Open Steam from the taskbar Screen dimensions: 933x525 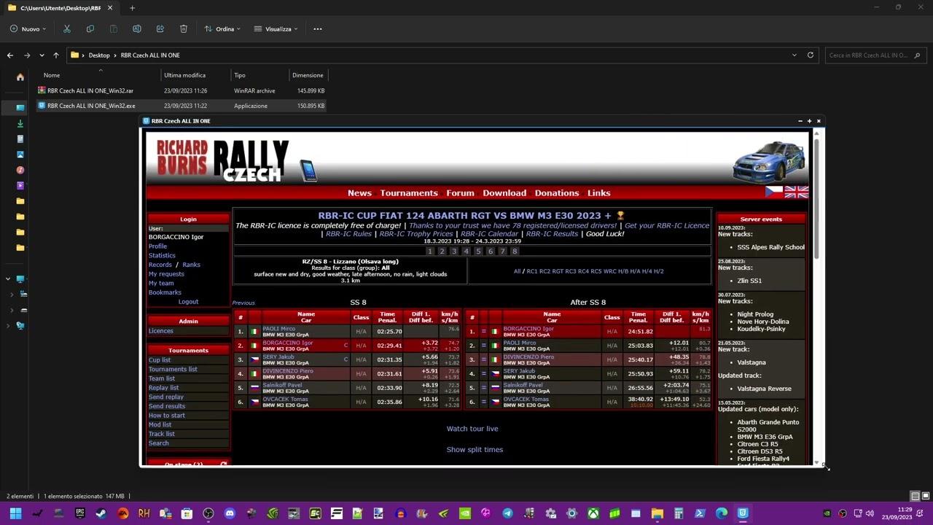[101, 513]
